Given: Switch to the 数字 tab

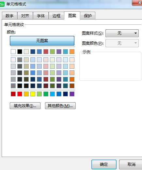Looking at the screenshot, I should pyautogui.click(x=9, y=16).
